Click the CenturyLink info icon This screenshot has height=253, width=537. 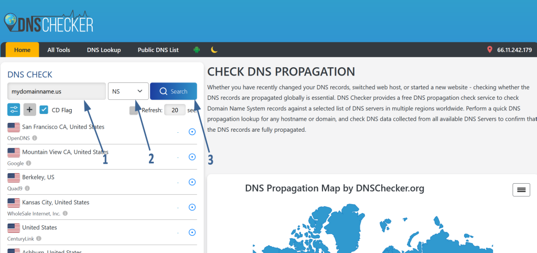coord(39,238)
